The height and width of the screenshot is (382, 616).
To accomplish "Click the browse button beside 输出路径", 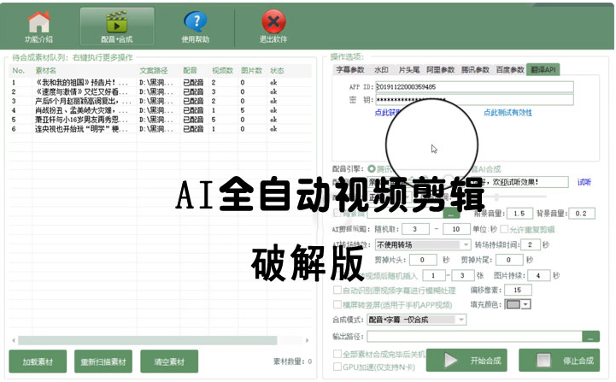I will [590, 337].
